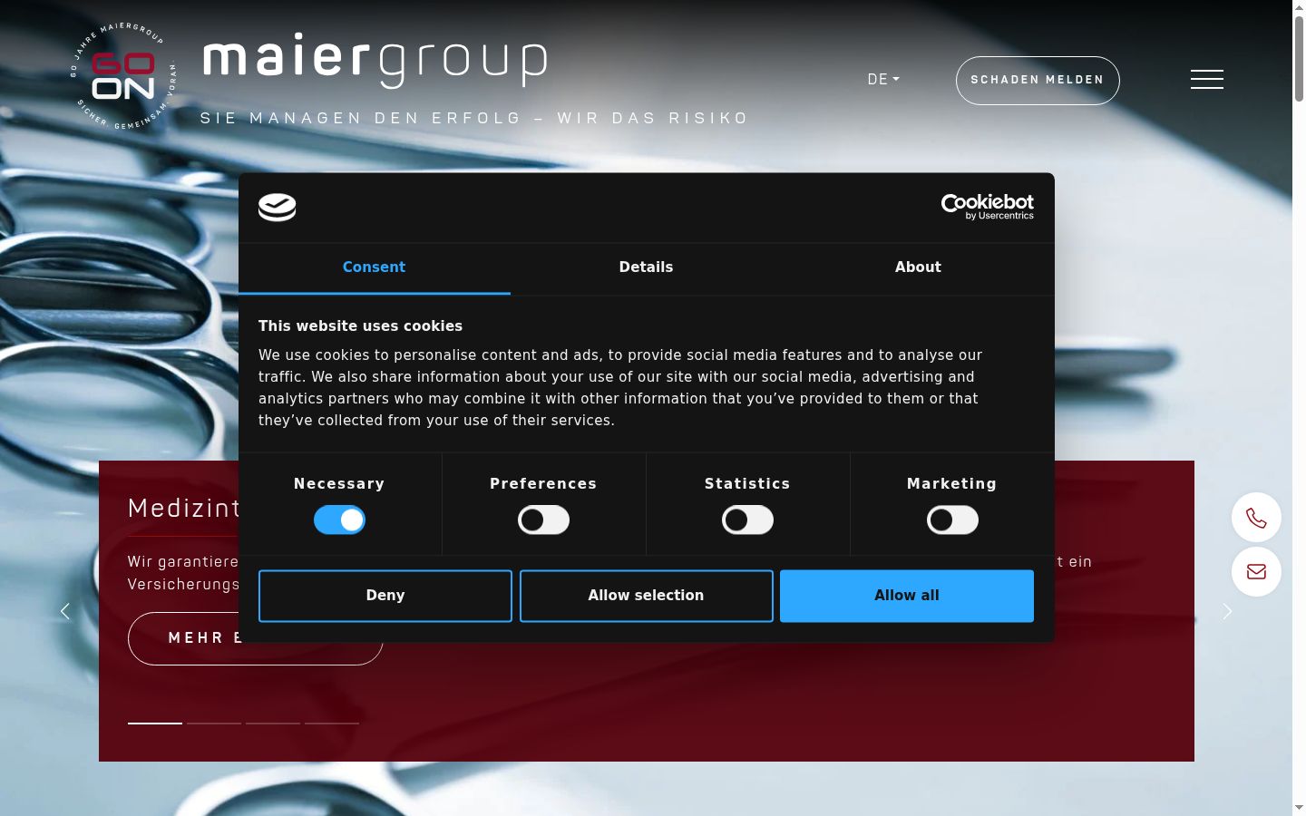Select the first slide indicator bar

155,723
